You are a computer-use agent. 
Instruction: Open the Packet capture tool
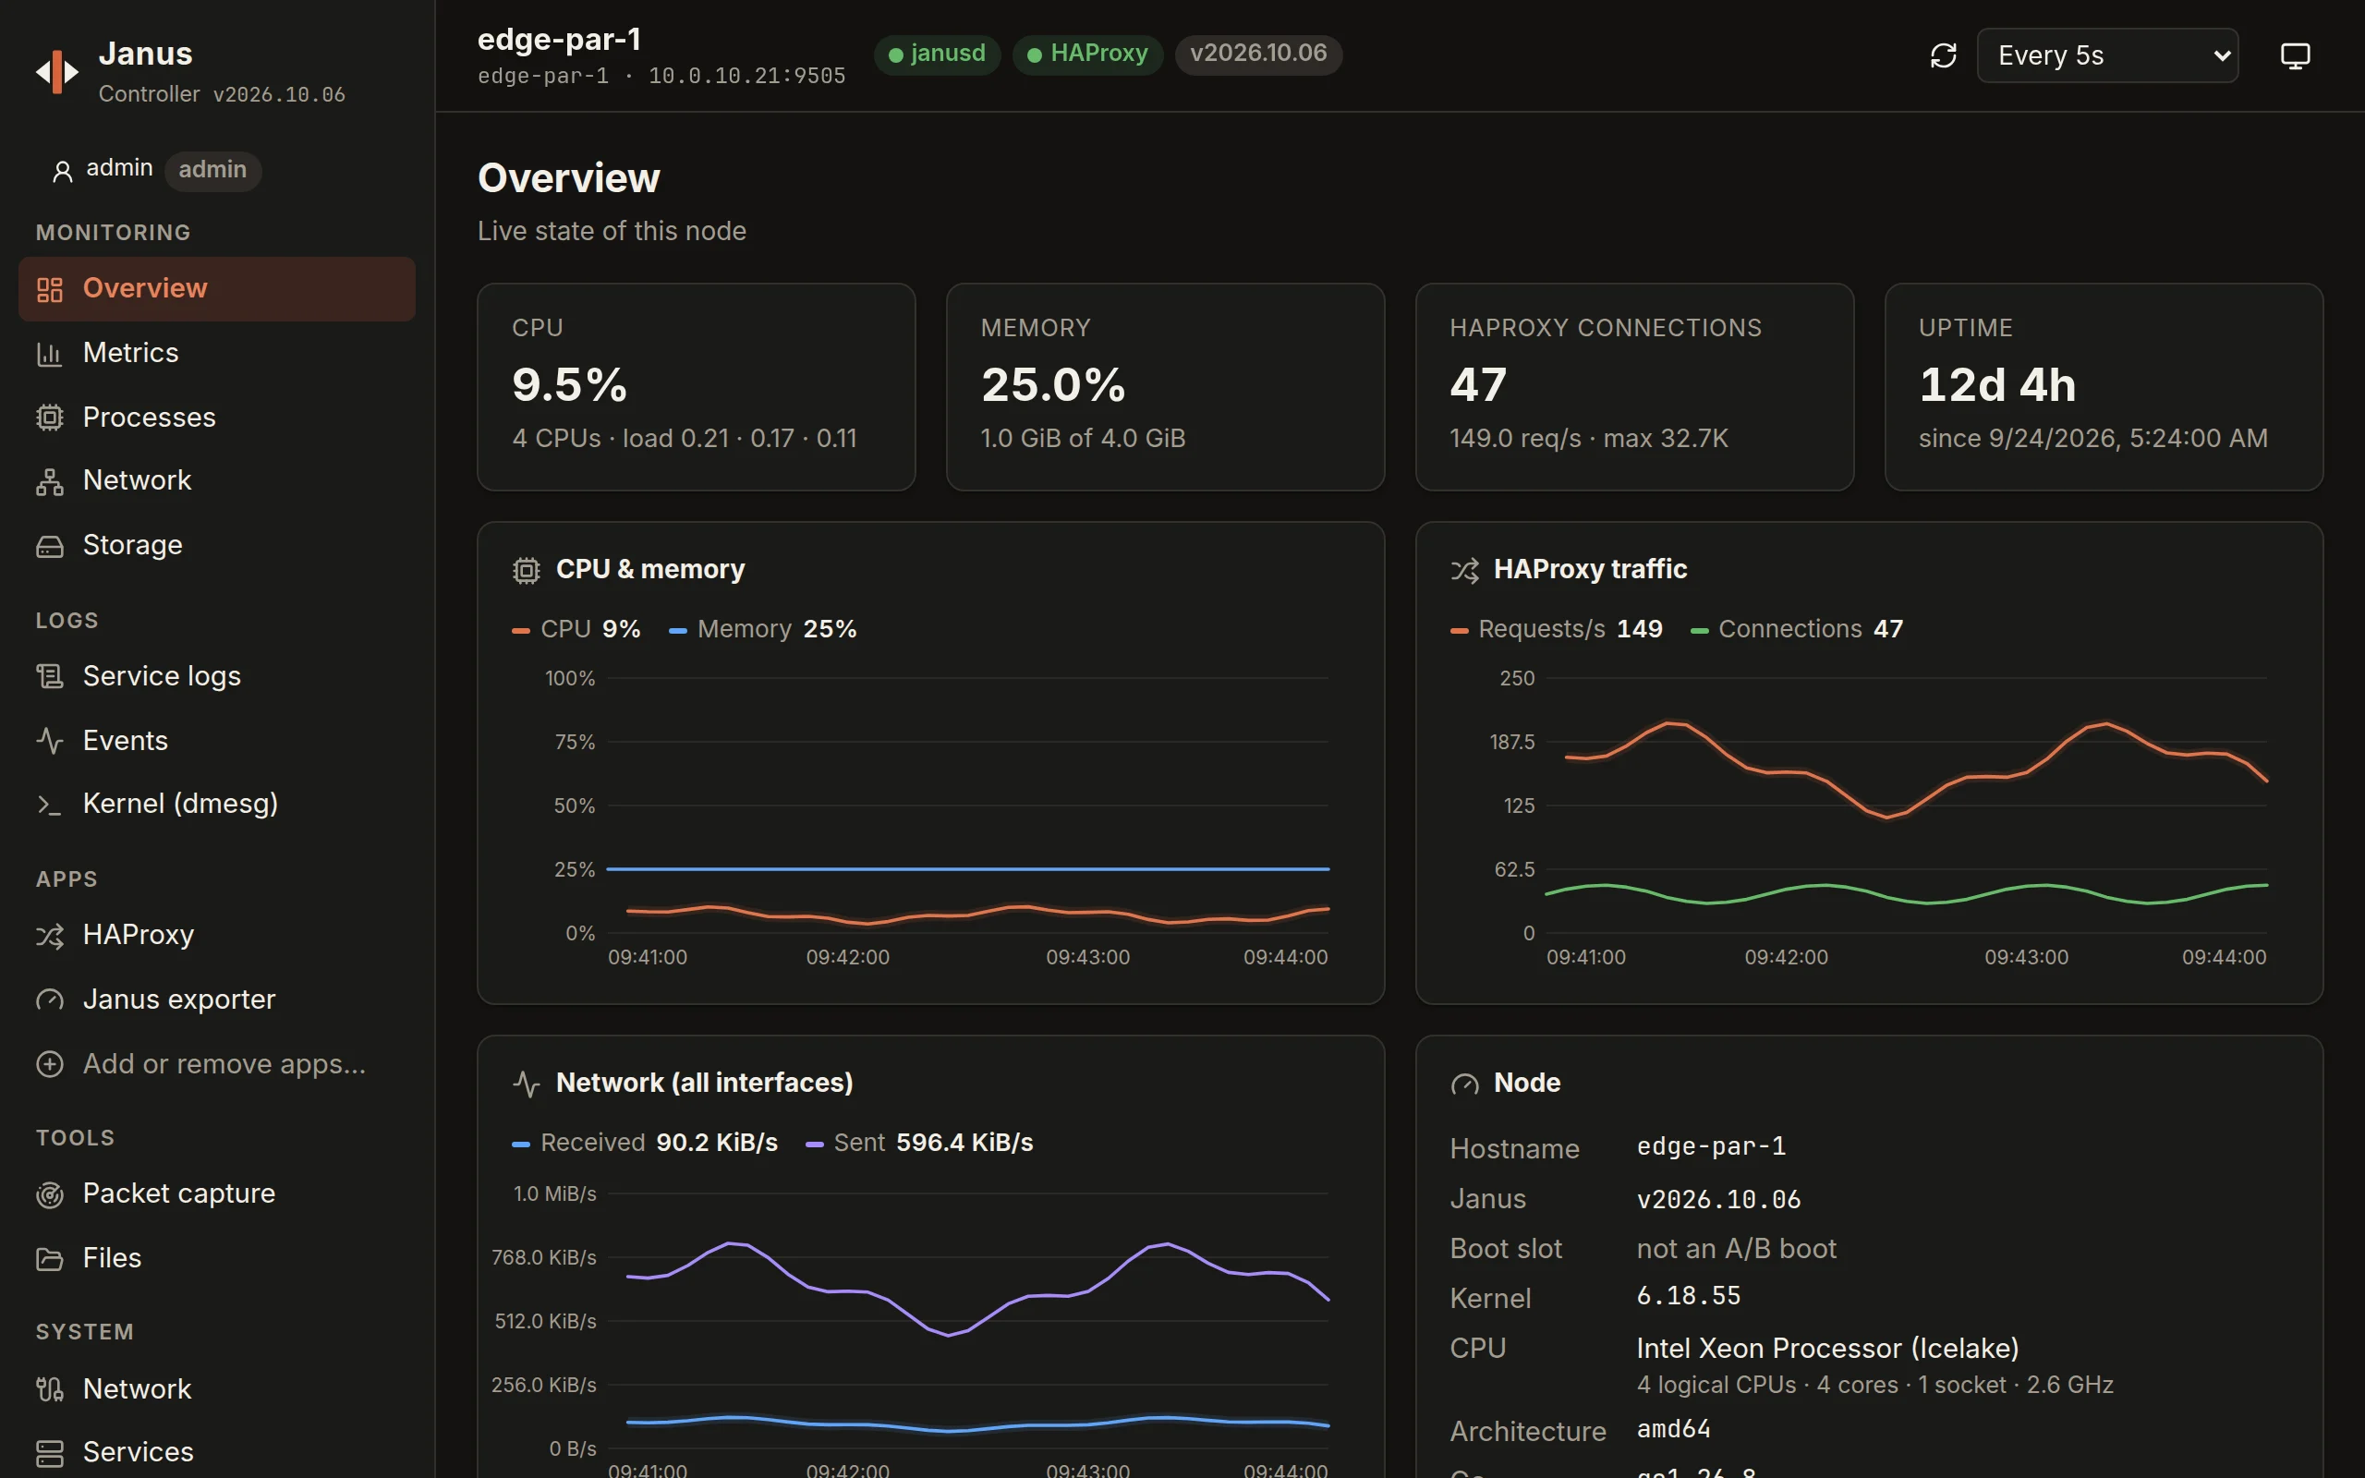217,1194
